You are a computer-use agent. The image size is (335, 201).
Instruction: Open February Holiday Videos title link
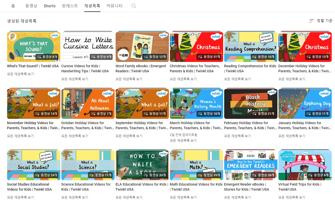pos(251,125)
